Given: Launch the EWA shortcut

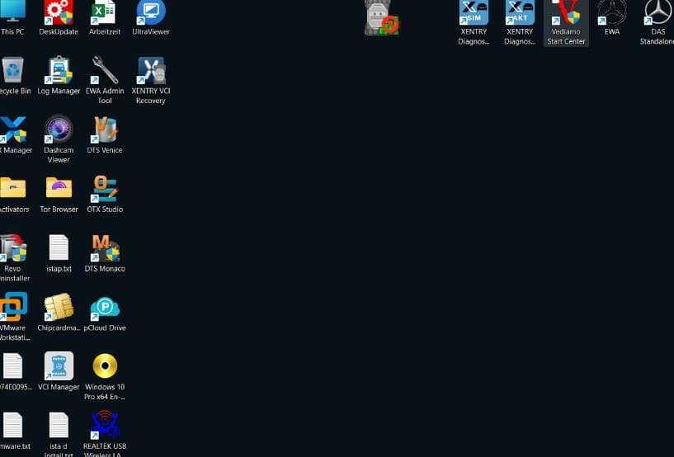Looking at the screenshot, I should (x=611, y=17).
